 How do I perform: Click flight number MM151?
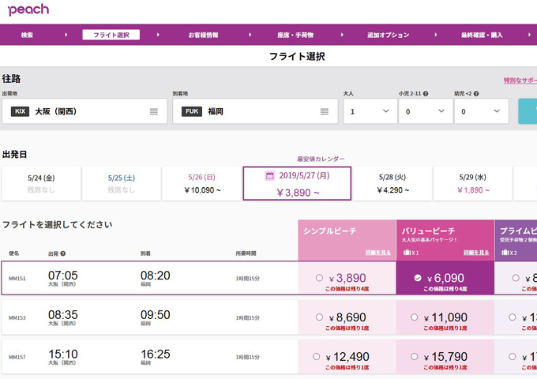(17, 279)
